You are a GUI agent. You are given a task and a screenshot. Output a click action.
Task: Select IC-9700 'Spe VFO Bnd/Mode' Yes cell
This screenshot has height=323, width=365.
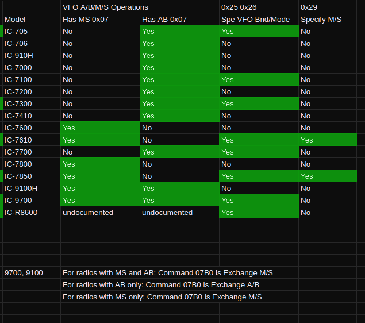tap(259, 201)
